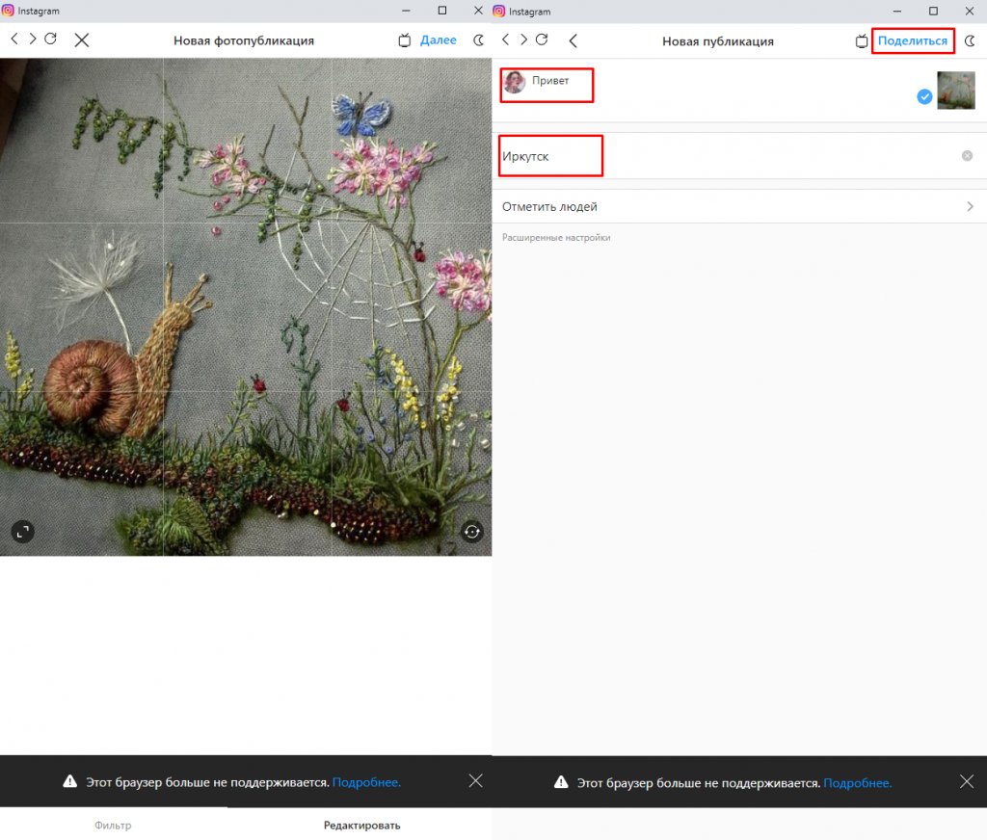The width and height of the screenshot is (987, 840).
Task: Clear the Иркутск location with the x icon
Action: pyautogui.click(x=967, y=156)
